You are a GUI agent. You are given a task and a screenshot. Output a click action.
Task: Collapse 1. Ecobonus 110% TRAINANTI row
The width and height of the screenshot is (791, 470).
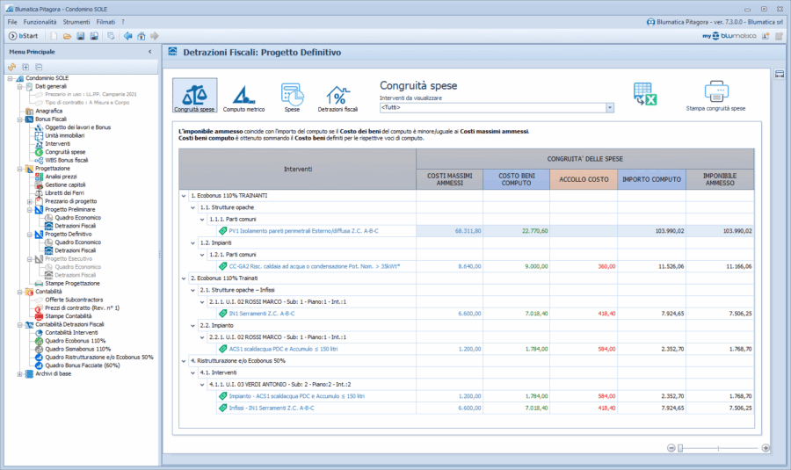(x=184, y=196)
